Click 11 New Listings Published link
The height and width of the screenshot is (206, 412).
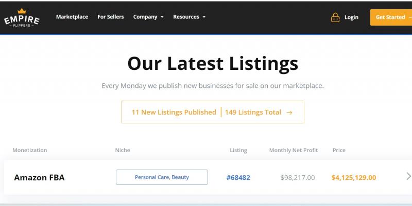[x=174, y=112]
